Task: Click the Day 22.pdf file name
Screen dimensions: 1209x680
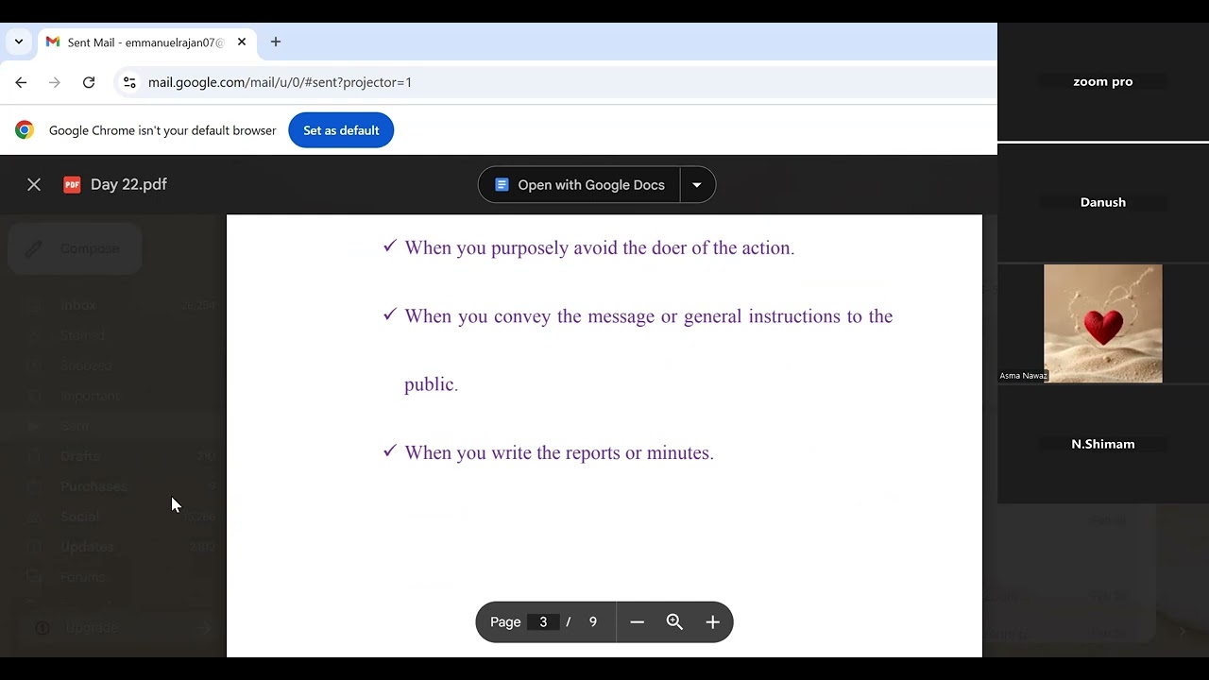Action: pos(128,184)
